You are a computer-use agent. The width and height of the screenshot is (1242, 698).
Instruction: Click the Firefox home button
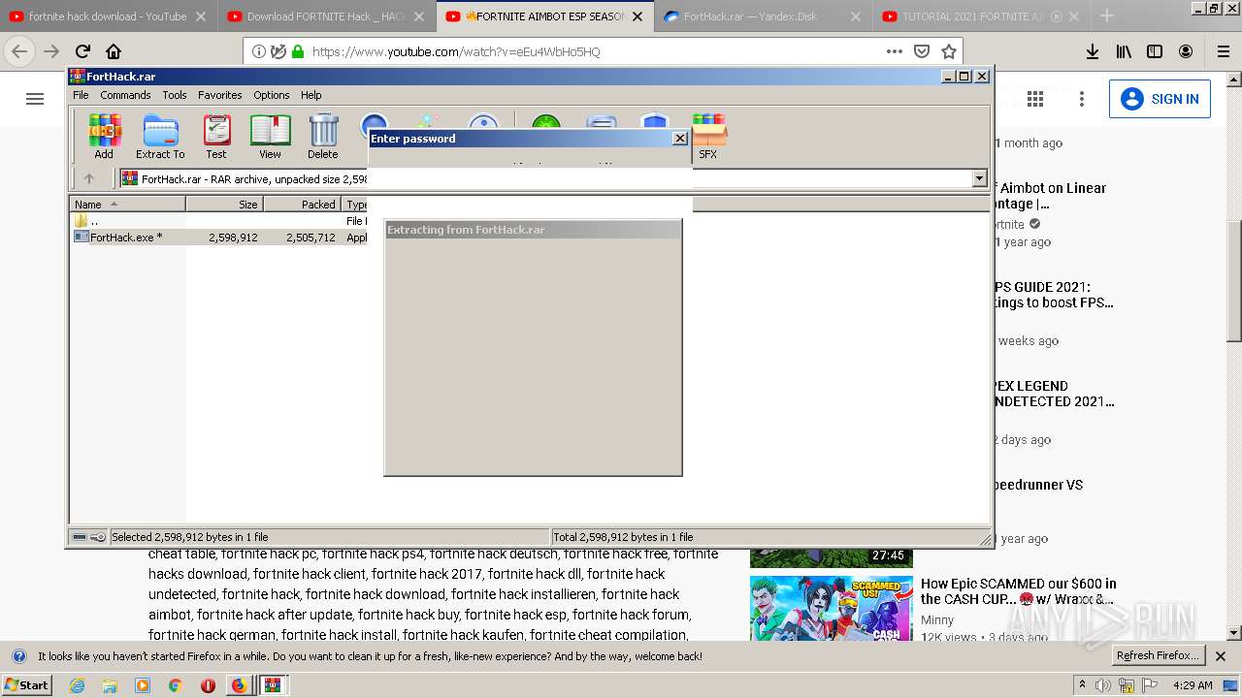(114, 51)
